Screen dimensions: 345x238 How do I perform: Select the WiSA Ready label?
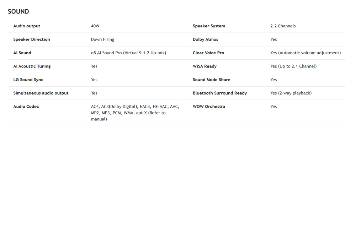[205, 66]
